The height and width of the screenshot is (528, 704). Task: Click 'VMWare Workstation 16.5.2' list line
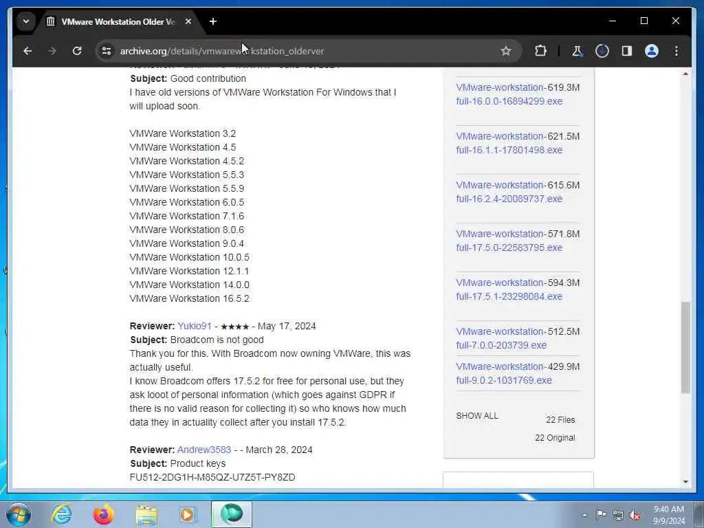coord(190,298)
